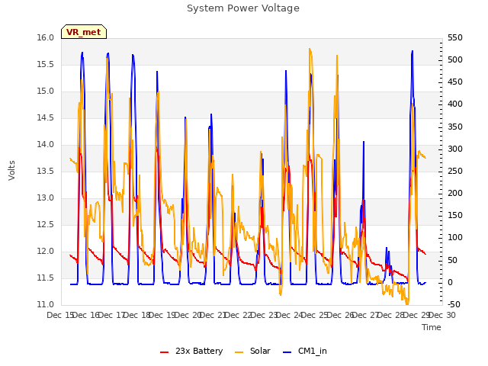Click the 550 right axis tick label
Viewport: 488px width, 366px height.
point(455,37)
